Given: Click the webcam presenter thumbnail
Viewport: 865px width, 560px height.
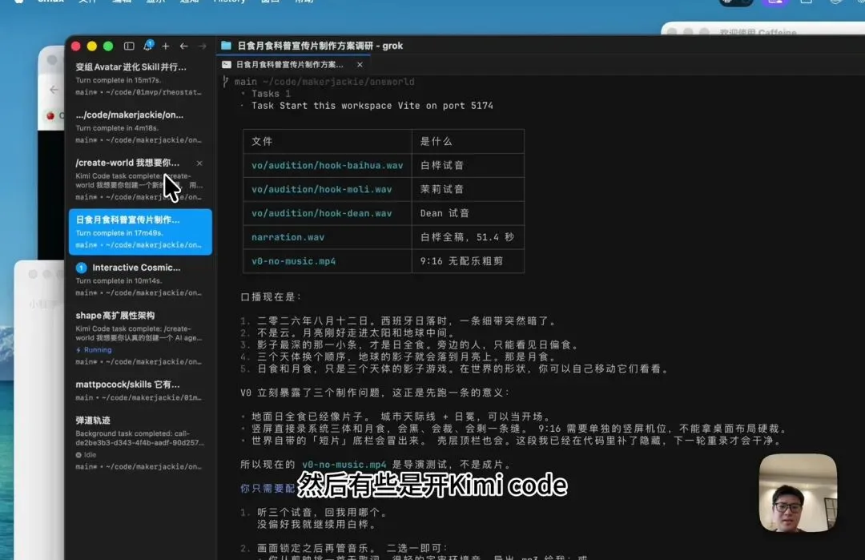Looking at the screenshot, I should pos(798,493).
